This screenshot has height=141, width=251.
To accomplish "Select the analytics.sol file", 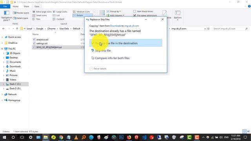I will coord(42,40).
